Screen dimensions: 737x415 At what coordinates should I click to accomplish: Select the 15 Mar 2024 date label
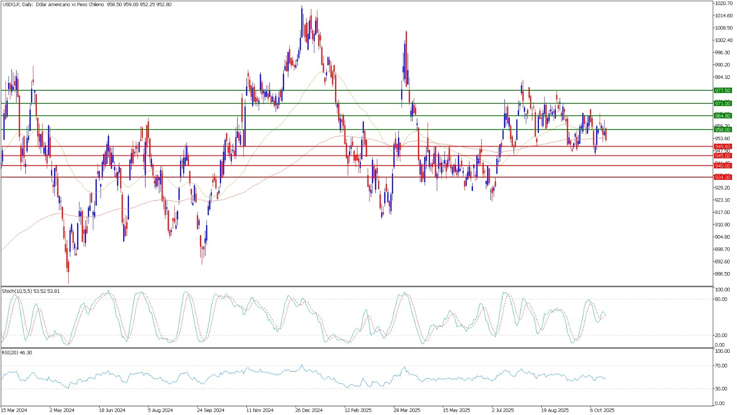point(14,410)
